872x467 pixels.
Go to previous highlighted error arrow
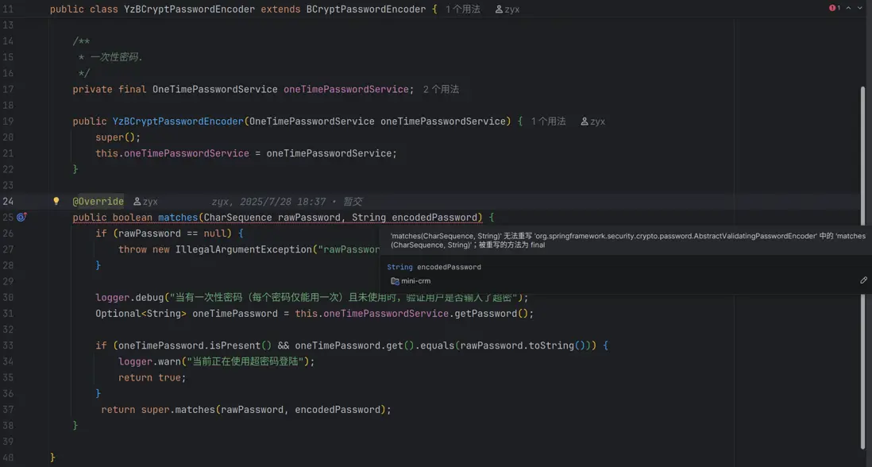point(849,8)
